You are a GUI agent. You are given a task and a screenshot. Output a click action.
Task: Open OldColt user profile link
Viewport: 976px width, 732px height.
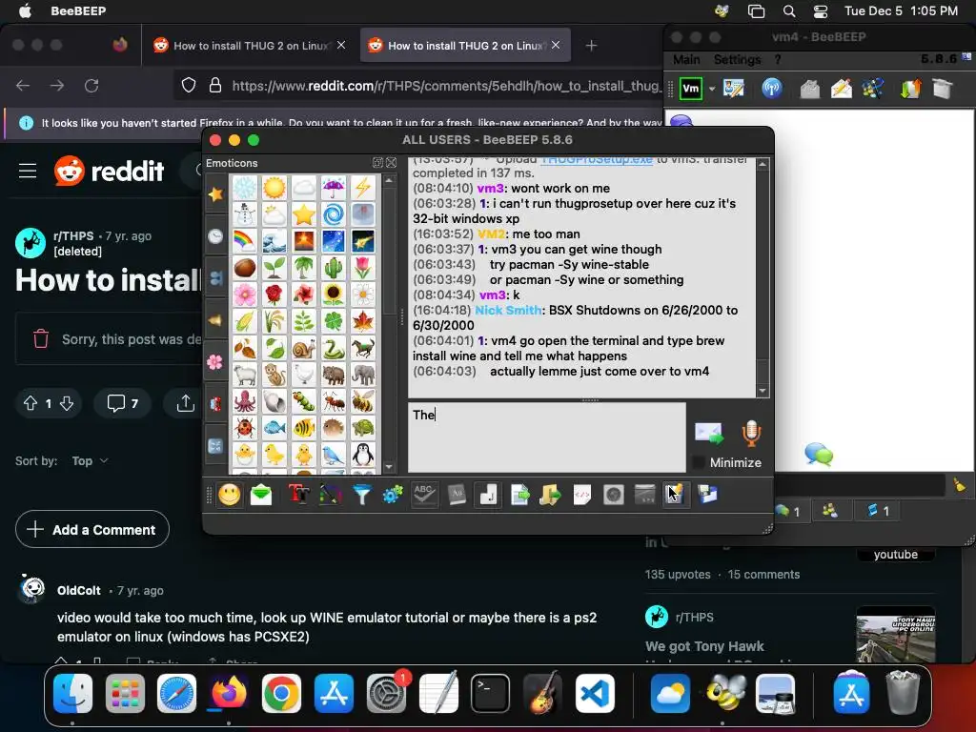78,591
